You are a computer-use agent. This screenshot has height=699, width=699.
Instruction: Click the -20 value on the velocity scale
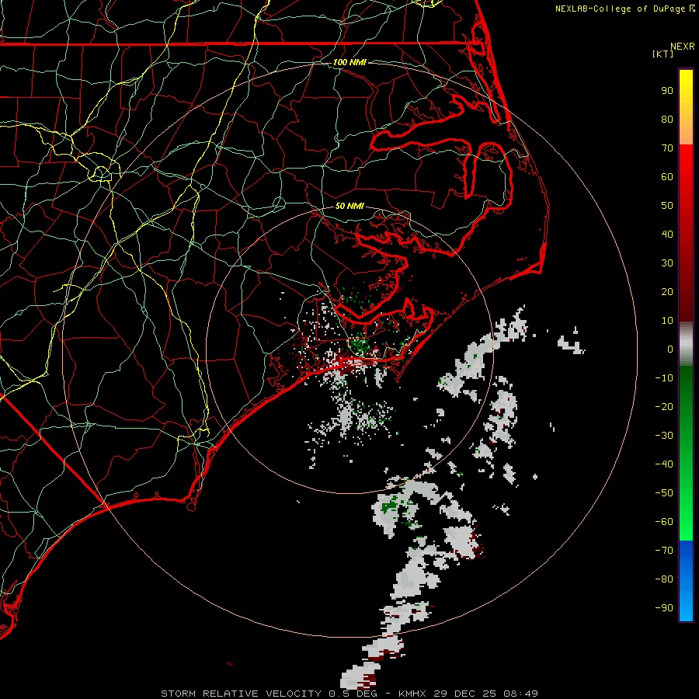click(x=664, y=407)
